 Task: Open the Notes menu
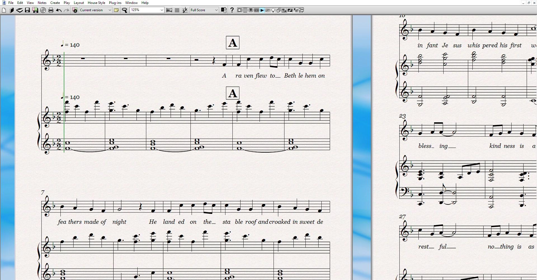[42, 3]
